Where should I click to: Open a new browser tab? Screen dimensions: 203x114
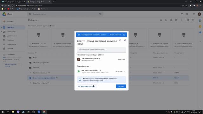54,2
